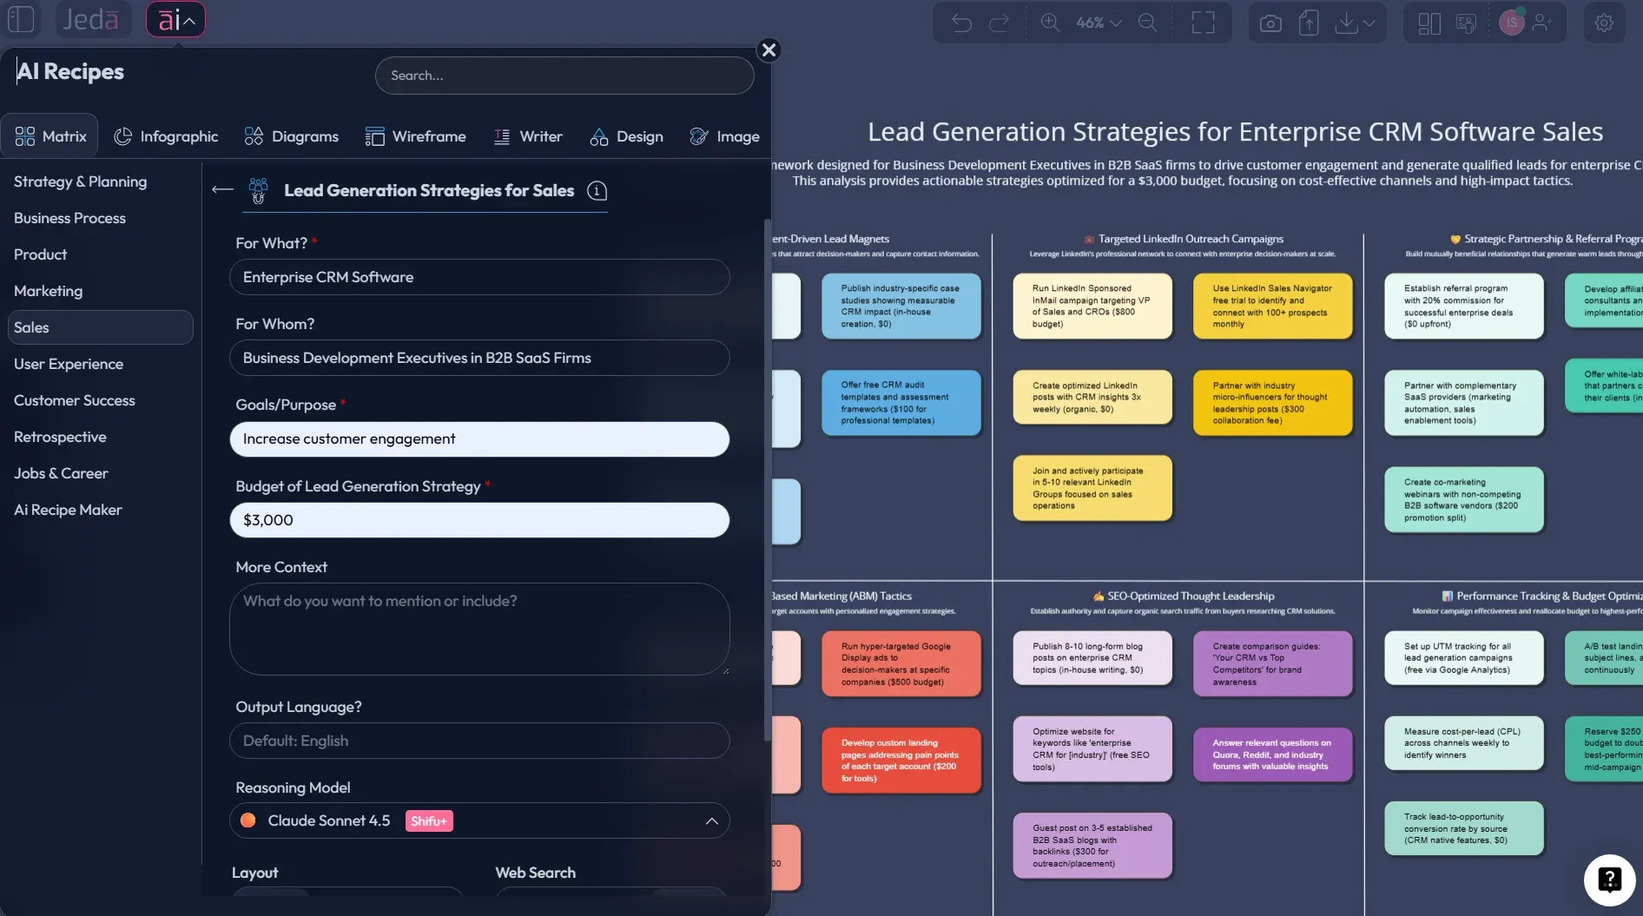1643x916 pixels.
Task: Open the screenshot camera tool
Action: (1270, 22)
